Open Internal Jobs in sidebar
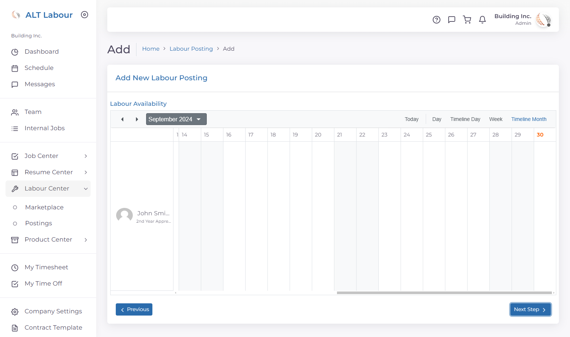The width and height of the screenshot is (570, 337). [48, 128]
